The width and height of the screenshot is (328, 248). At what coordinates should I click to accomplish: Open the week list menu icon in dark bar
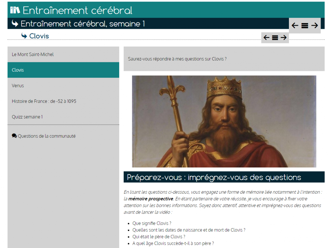[x=305, y=26]
